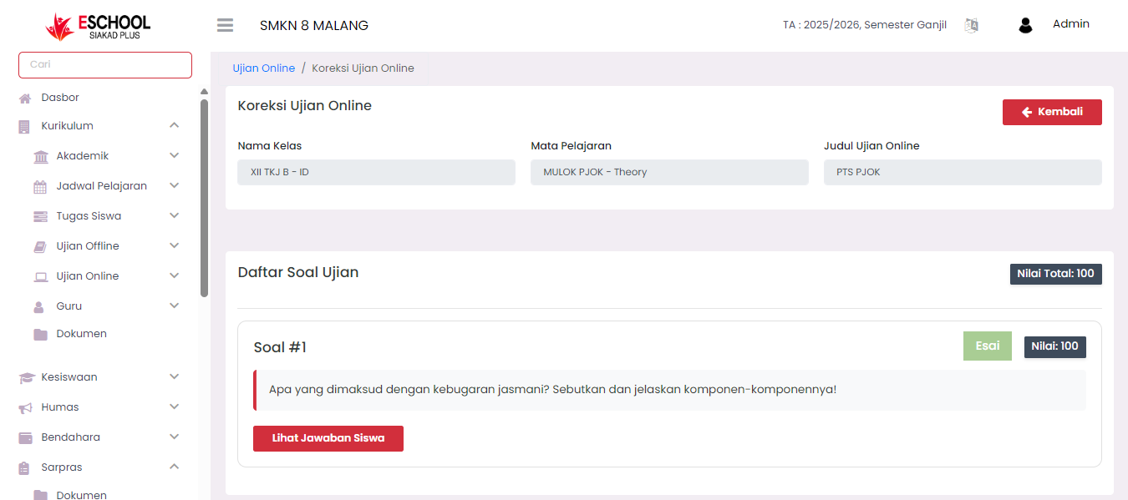The width and height of the screenshot is (1128, 500).
Task: Click the Jadwal Pelajaran calendar icon
Action: point(40,186)
